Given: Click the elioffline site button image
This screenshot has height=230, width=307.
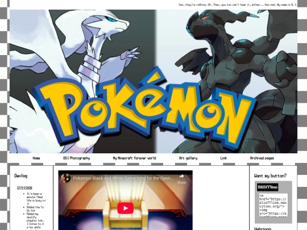Looking at the screenshot, I should pos(267,187).
